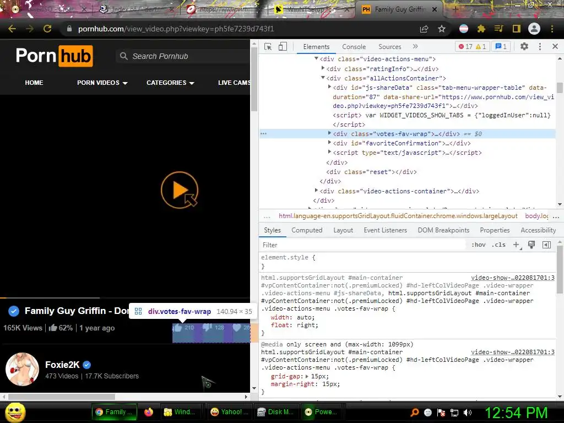This screenshot has width=564, height=423.
Task: Open the volume speaker tray icon
Action: 468,413
